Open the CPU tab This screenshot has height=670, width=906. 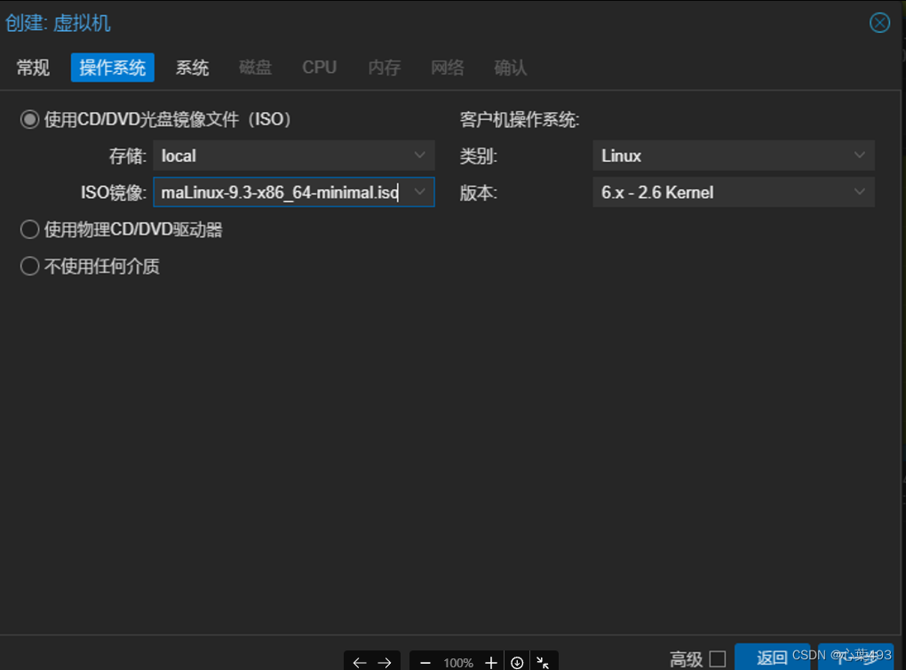coord(320,68)
